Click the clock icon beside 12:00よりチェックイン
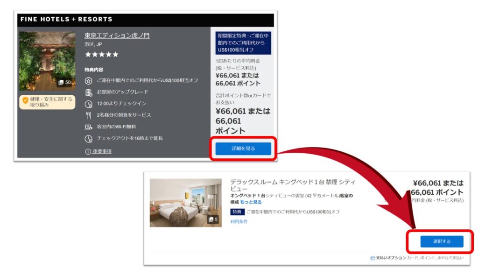Screen dimensions: 478x269 [88, 104]
